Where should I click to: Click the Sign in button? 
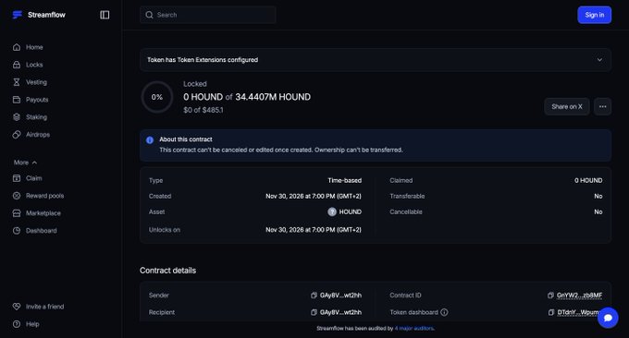(595, 15)
